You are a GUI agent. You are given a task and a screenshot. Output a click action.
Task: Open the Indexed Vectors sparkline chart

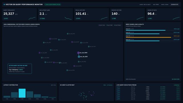coord(140,18)
